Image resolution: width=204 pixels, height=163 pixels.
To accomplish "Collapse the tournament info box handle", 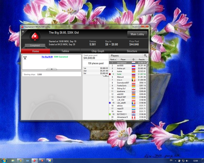I will (52, 69).
